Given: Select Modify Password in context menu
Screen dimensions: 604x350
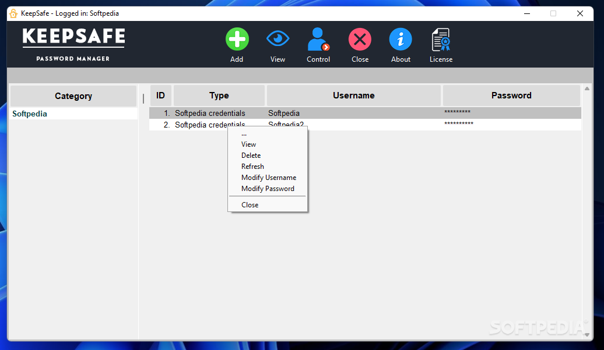Looking at the screenshot, I should pos(268,189).
